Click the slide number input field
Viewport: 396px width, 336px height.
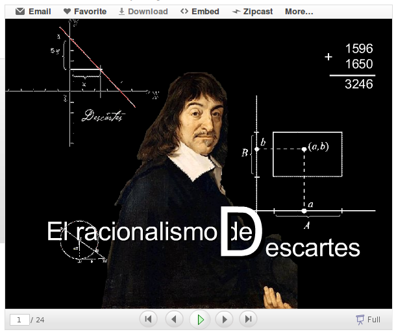(x=19, y=320)
